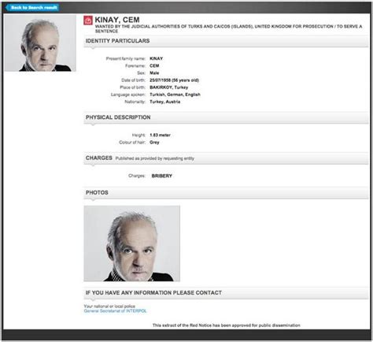Click the red notice icon beside KINAY, CEM
This screenshot has height=342, width=373.
click(x=88, y=20)
